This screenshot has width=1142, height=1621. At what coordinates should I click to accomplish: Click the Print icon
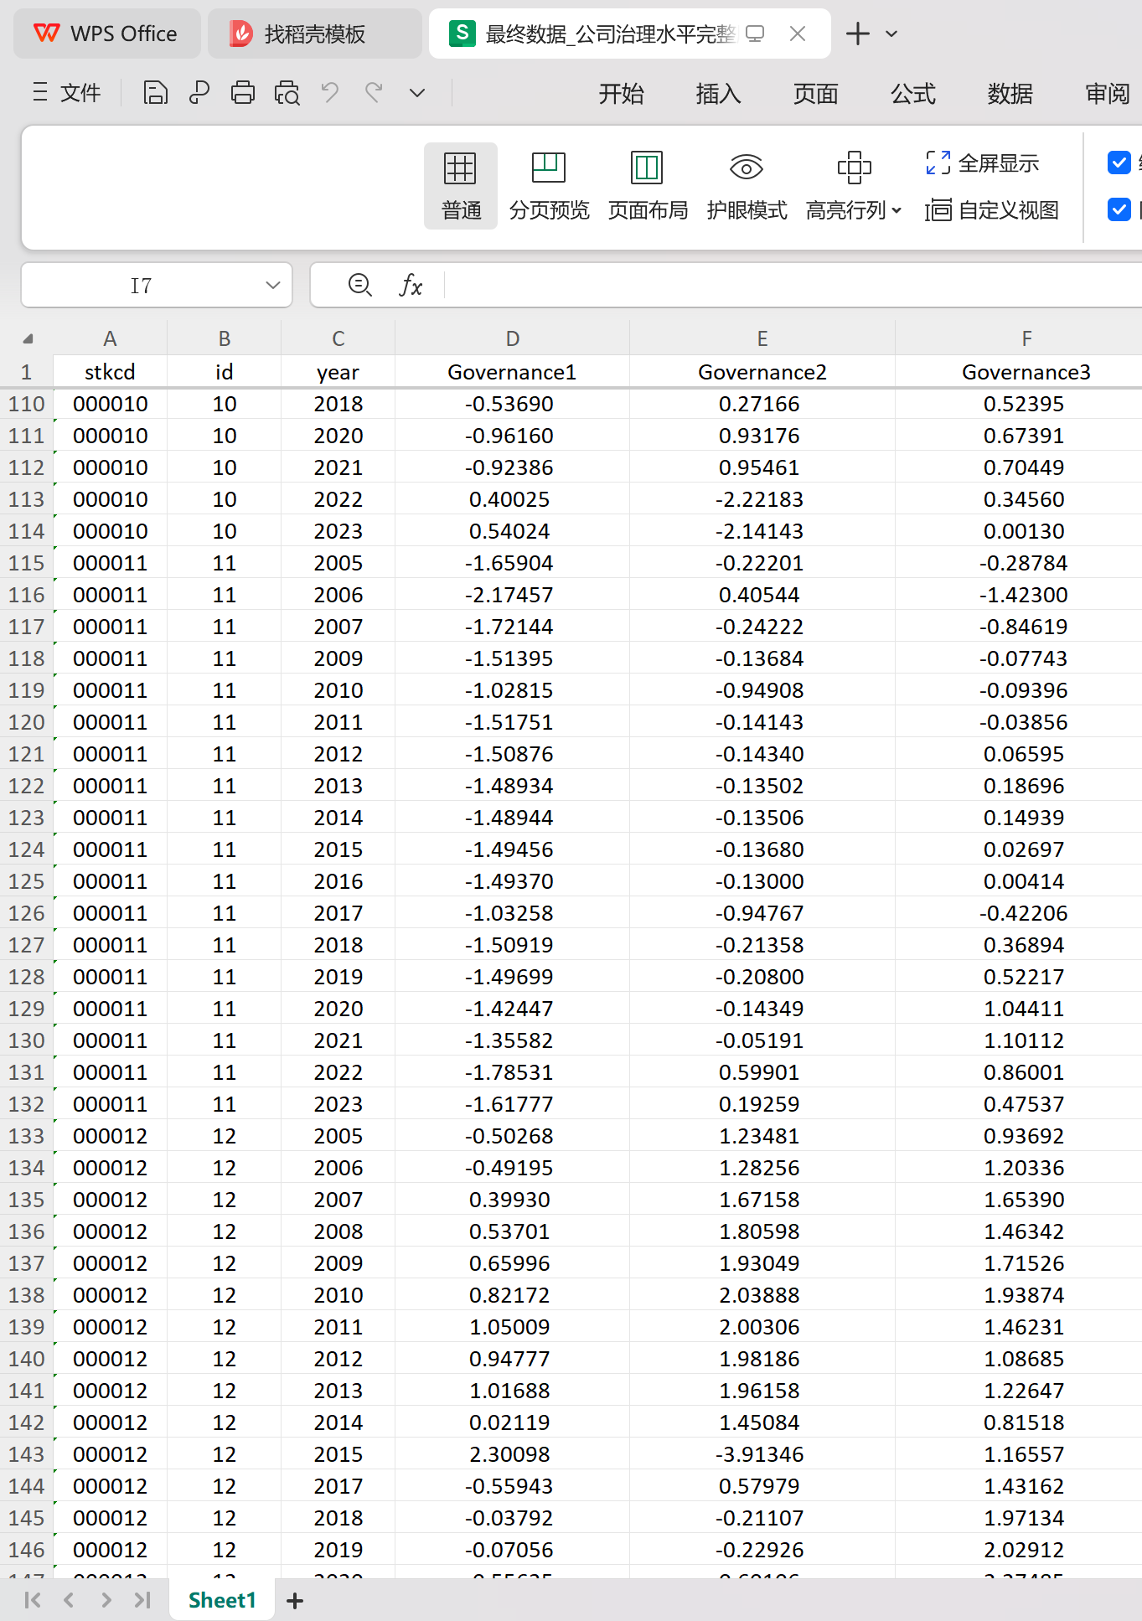click(x=243, y=92)
